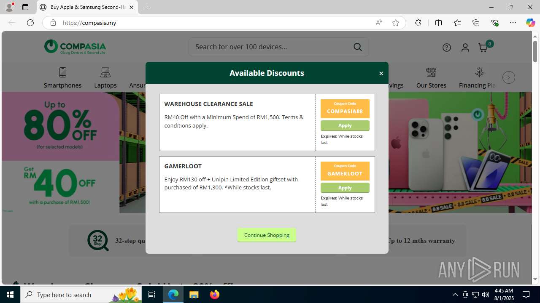Open the Copilot icon
Screen dimensions: 540x303
coord(530,23)
